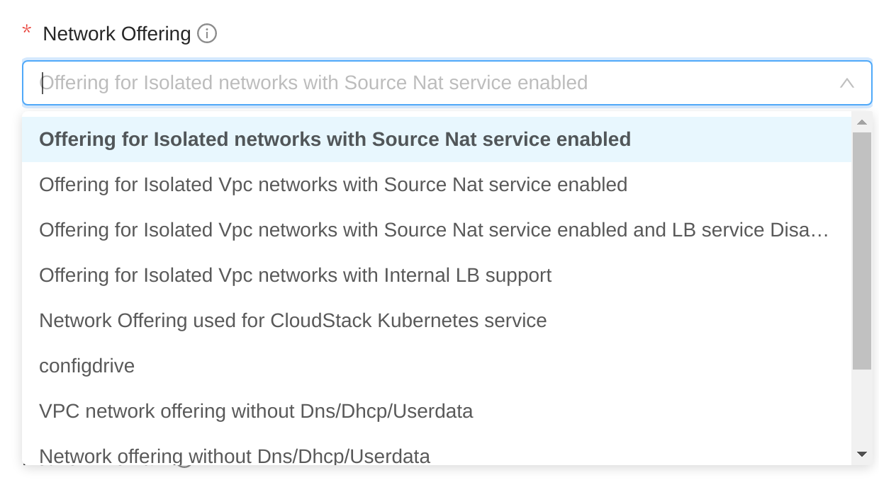Click the truncated ellipsis on the LB service option

tap(820, 232)
